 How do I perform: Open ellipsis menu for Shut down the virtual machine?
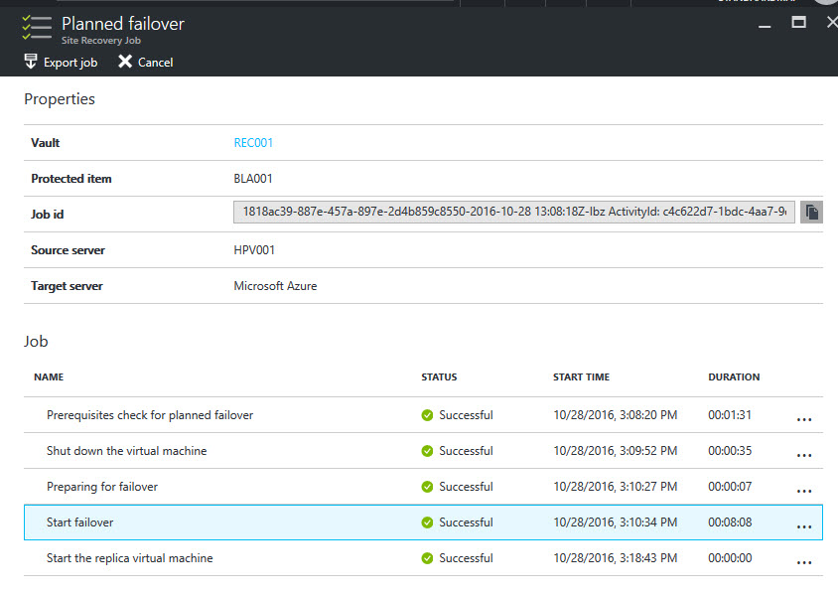[803, 455]
